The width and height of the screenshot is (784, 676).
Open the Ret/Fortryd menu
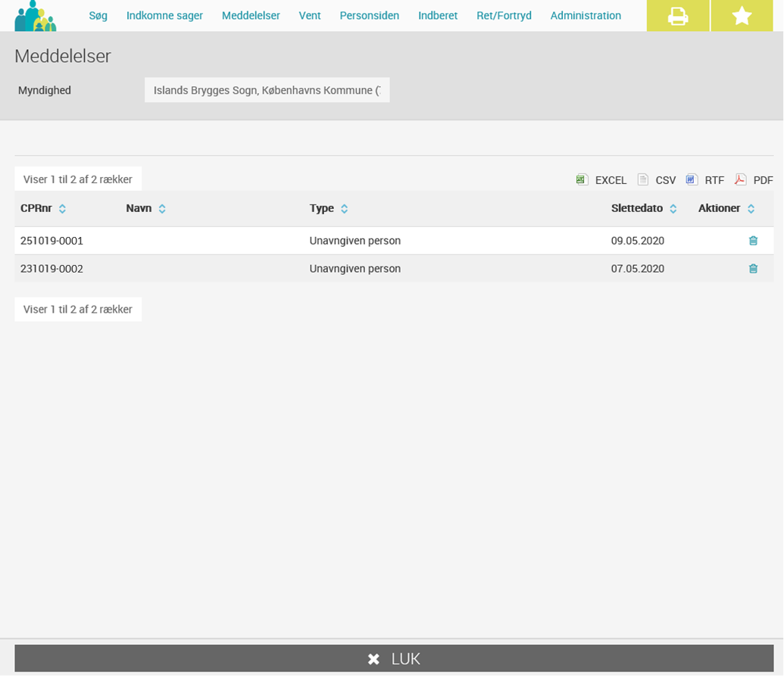click(x=504, y=16)
